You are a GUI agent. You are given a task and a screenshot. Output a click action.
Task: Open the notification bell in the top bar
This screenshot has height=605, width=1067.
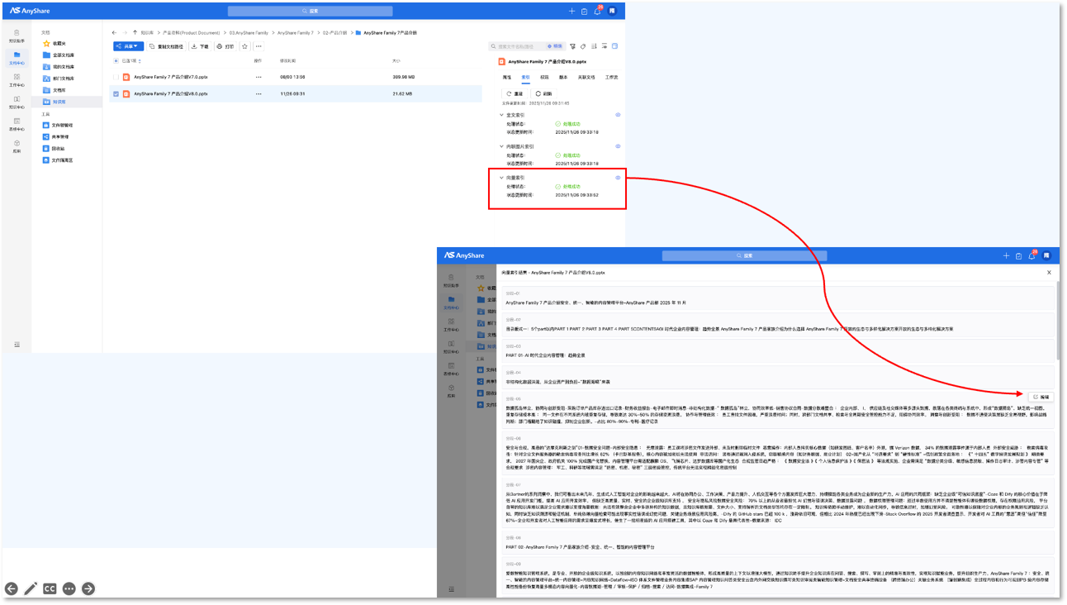(598, 12)
